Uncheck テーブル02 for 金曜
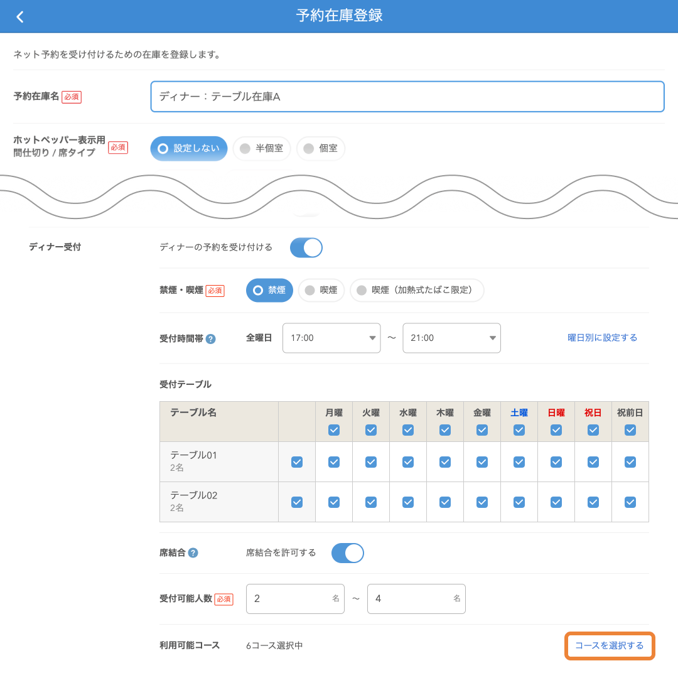This screenshot has height=678, width=678. pyautogui.click(x=482, y=502)
